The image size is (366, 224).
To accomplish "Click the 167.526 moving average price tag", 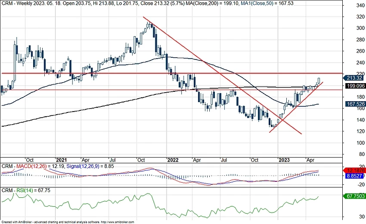I will 354,104.
